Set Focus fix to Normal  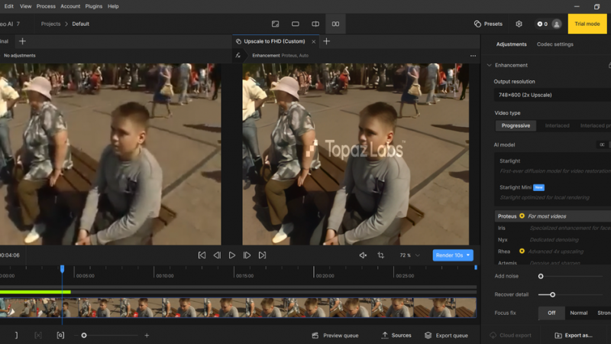(579, 313)
